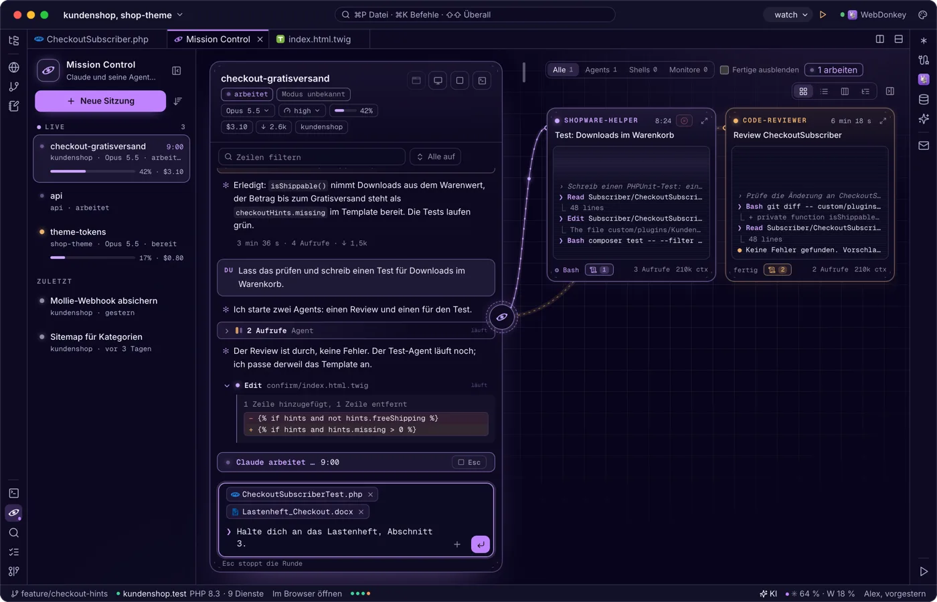937x602 pixels.
Task: Stop the SHOPWARE-HELPER agent
Action: click(x=684, y=120)
